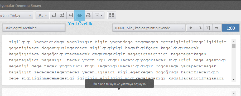Screen dimensions: 241x96
Task: Go to previous text with left arrow
Action: click(191, 28)
